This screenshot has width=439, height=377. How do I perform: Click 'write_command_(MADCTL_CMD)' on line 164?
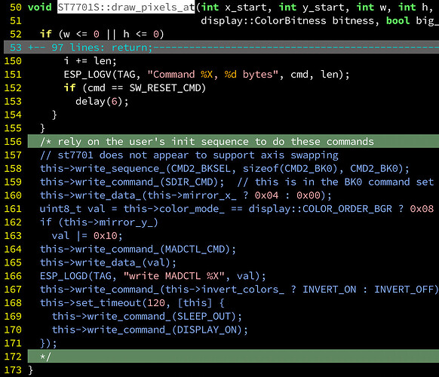coord(153,249)
